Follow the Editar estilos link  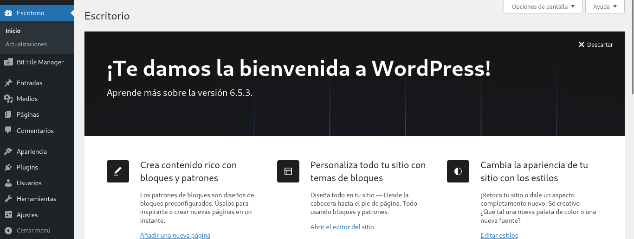[x=499, y=235]
